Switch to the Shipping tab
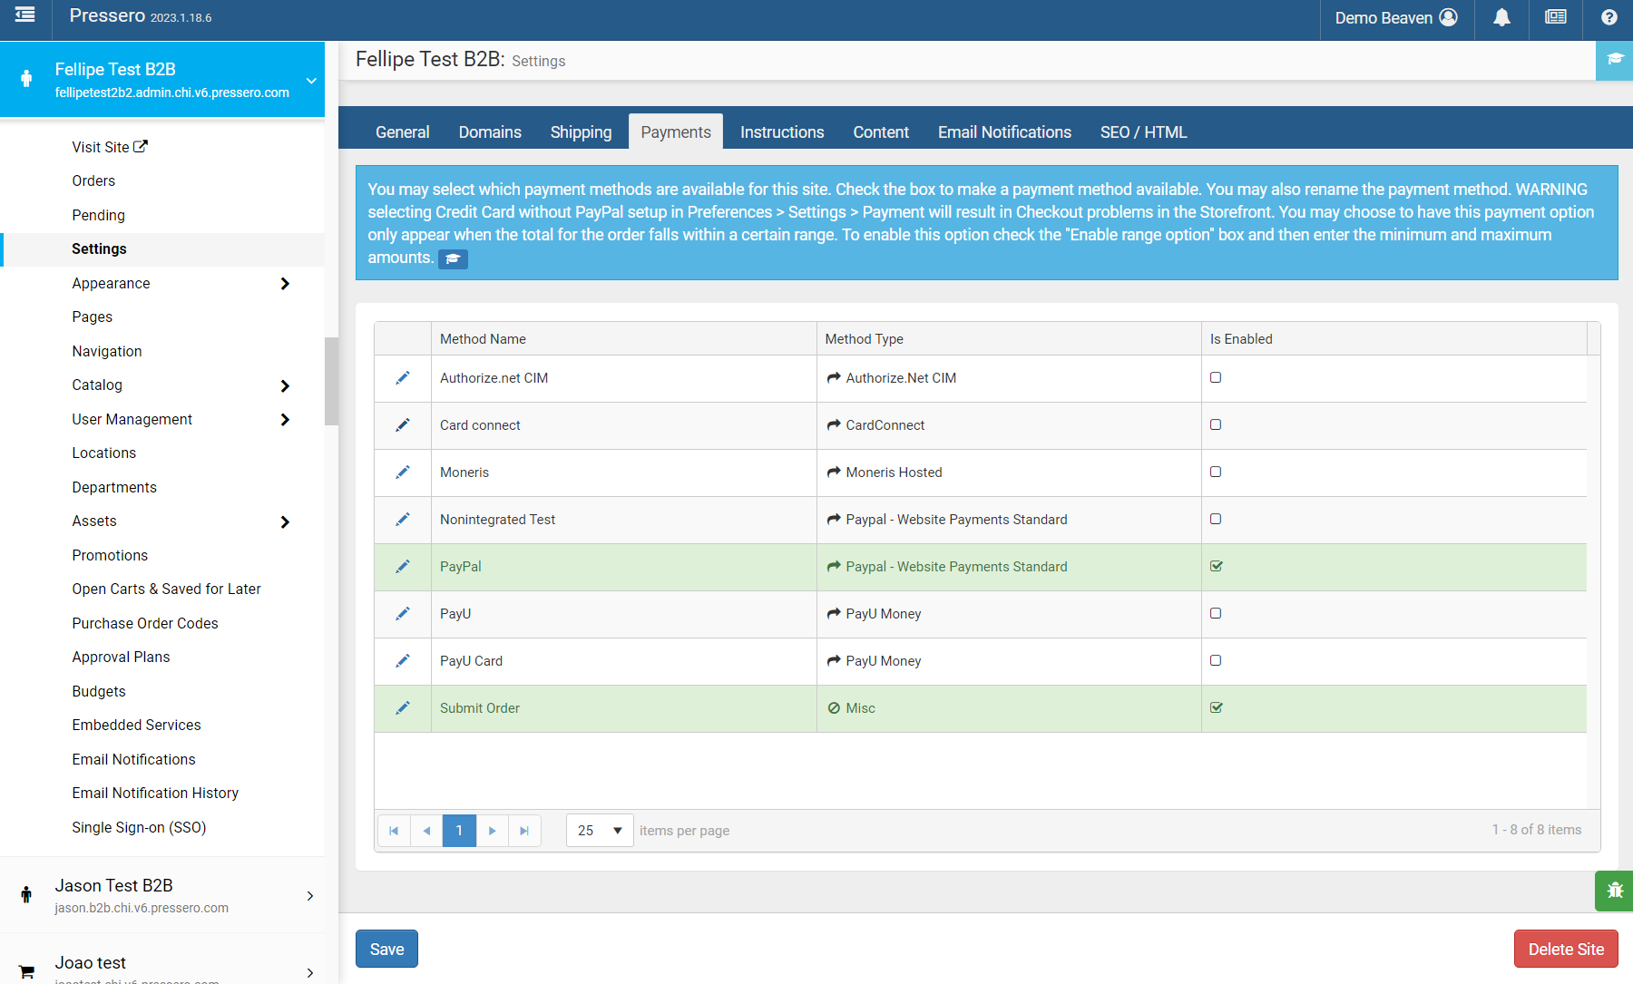This screenshot has height=984, width=1633. [x=581, y=132]
